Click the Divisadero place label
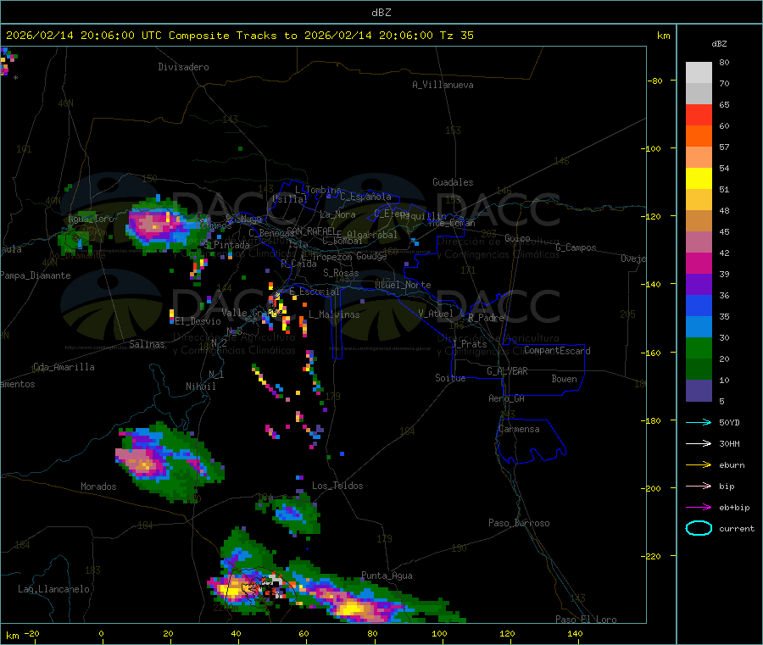This screenshot has height=645, width=763. (x=183, y=67)
